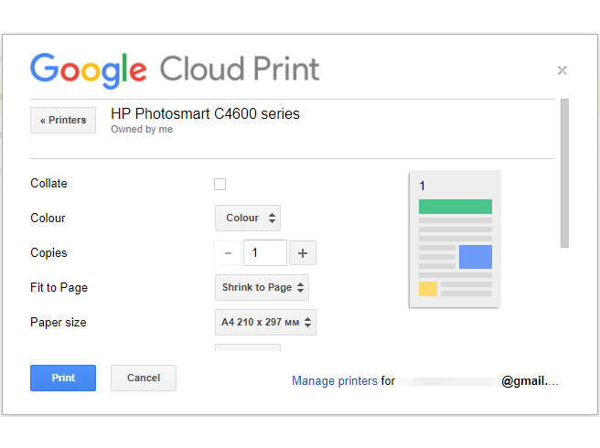
Task: Click the HP Photosmart C4600 series title
Action: coord(205,114)
